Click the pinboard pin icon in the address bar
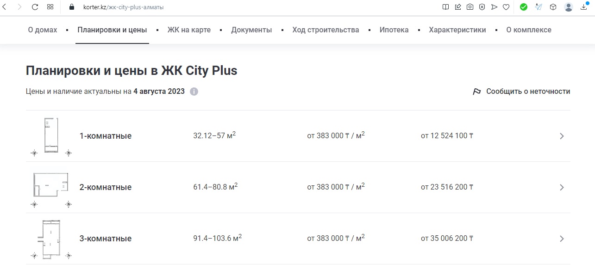 (458, 7)
